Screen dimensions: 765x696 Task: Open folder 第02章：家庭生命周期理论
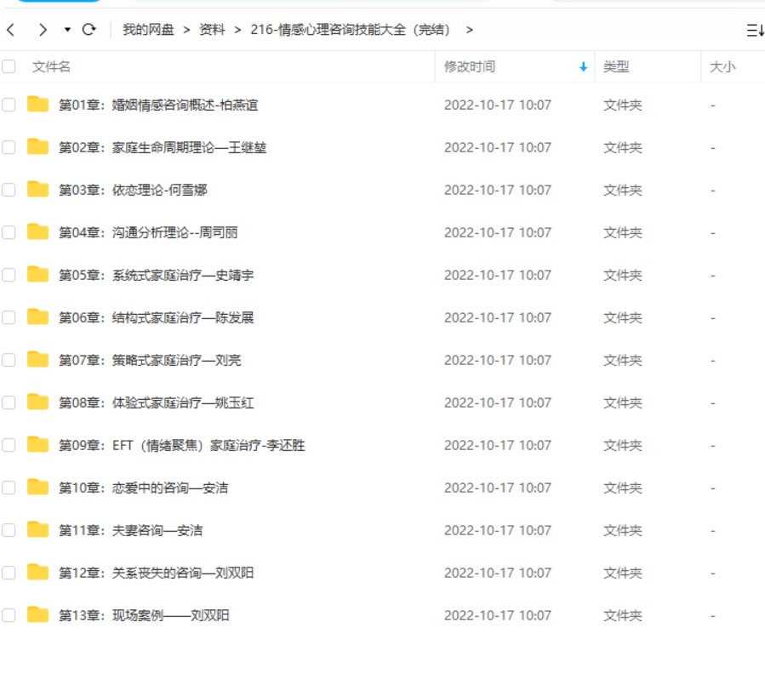pos(163,147)
